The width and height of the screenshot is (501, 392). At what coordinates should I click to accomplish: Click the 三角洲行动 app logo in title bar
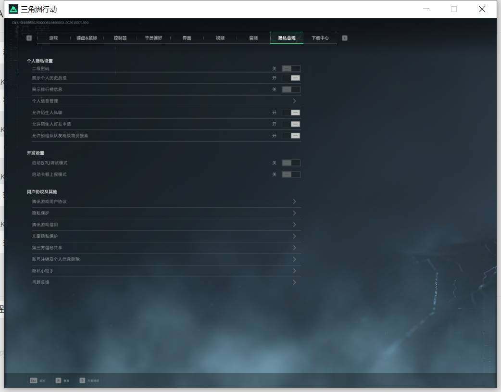click(x=13, y=9)
